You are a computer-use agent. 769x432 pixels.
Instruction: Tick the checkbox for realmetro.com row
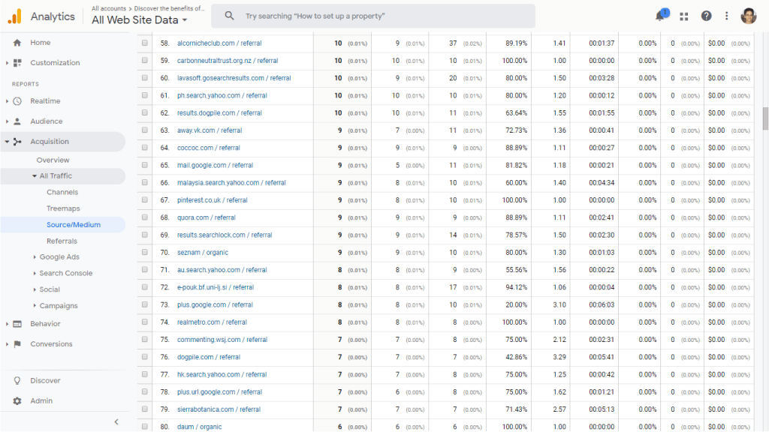pyautogui.click(x=145, y=322)
